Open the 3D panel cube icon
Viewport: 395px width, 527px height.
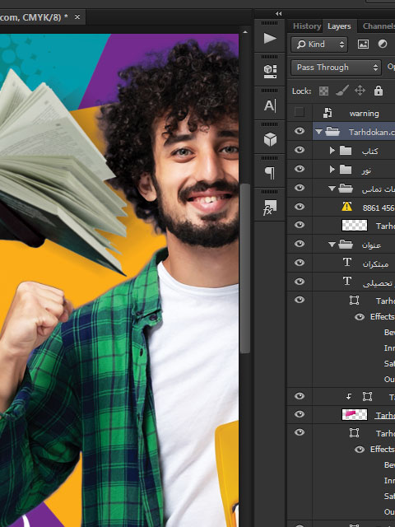coord(270,139)
